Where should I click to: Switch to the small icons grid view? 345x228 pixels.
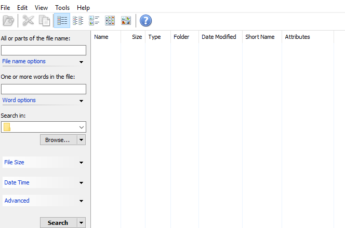tap(110, 21)
